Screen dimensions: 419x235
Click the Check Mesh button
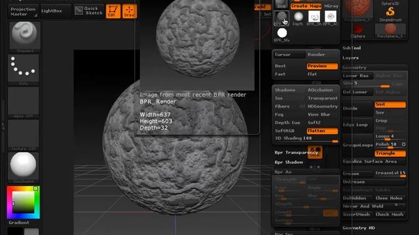coord(390,215)
